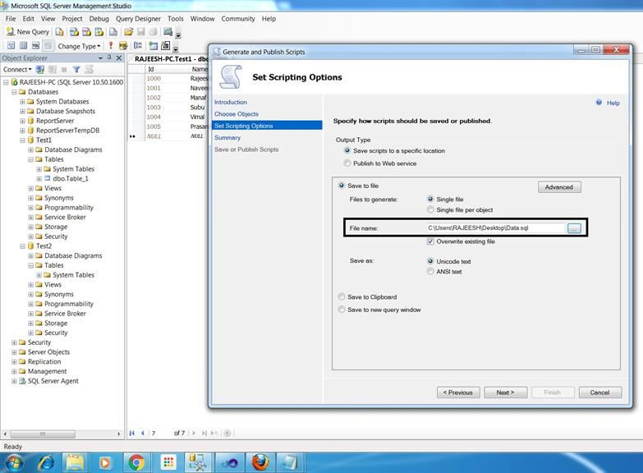Open the Tools menu
This screenshot has height=473, width=643.
[175, 19]
